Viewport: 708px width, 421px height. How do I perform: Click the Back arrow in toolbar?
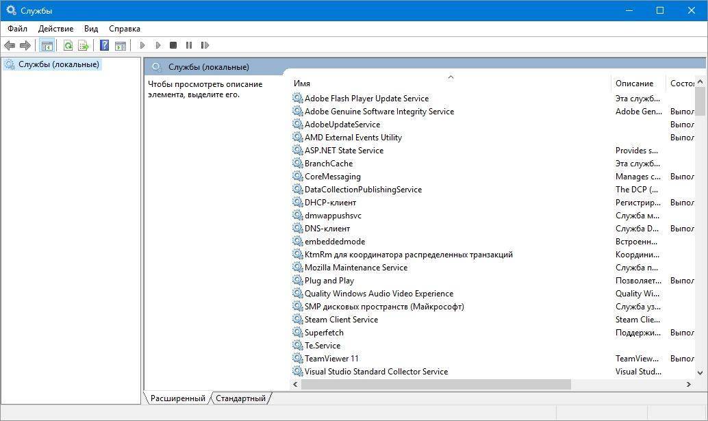10,45
